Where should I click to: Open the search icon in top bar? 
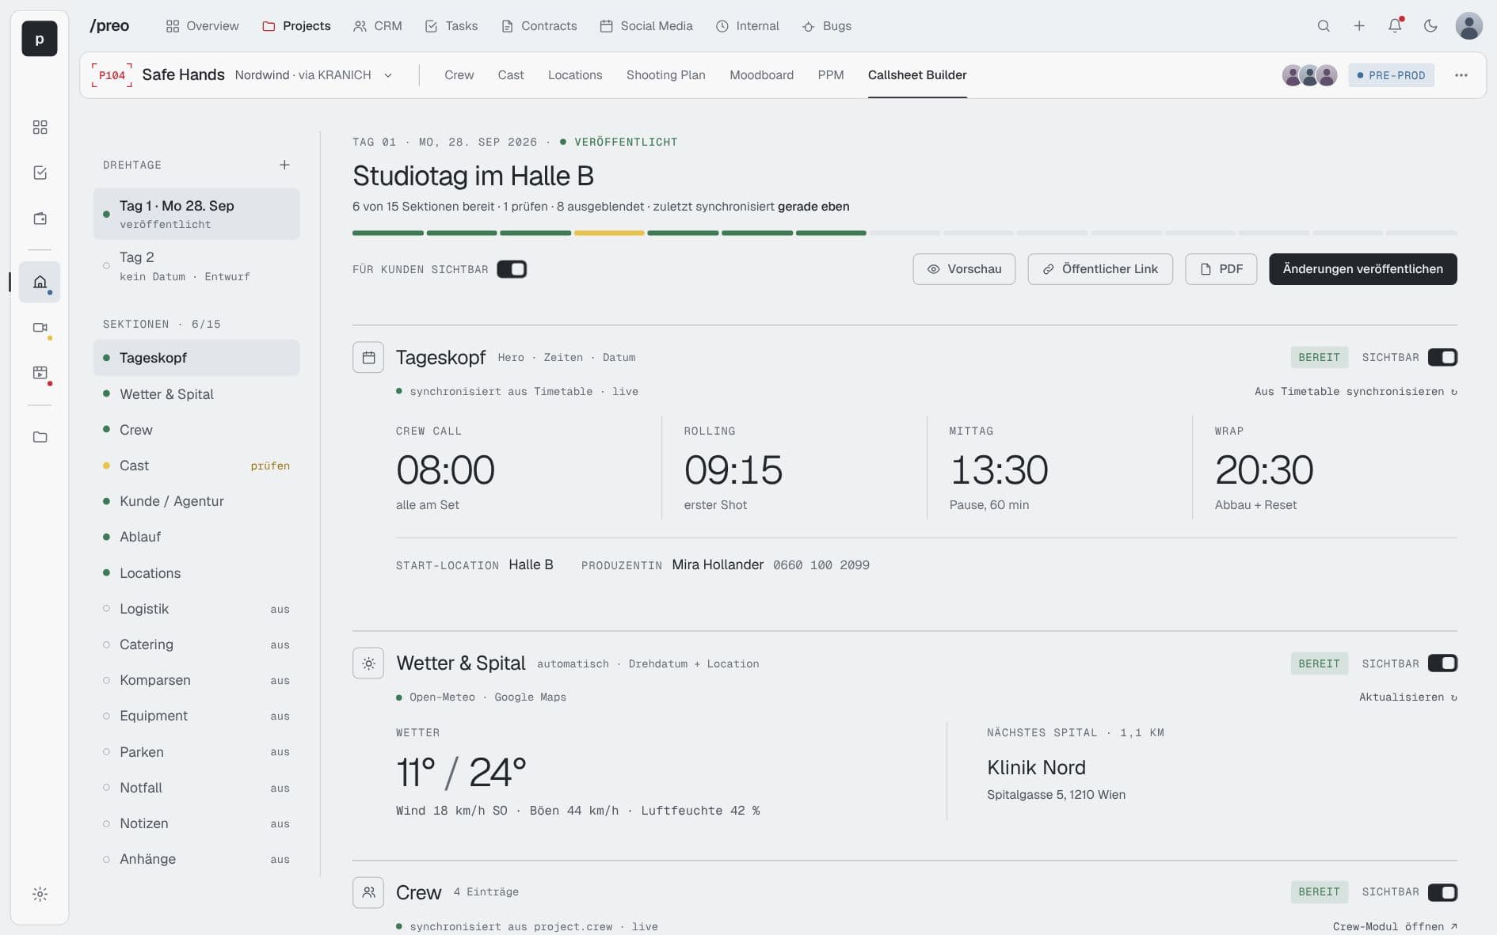click(1324, 26)
